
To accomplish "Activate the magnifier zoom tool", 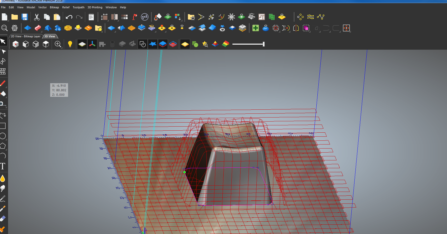I will [x=58, y=44].
